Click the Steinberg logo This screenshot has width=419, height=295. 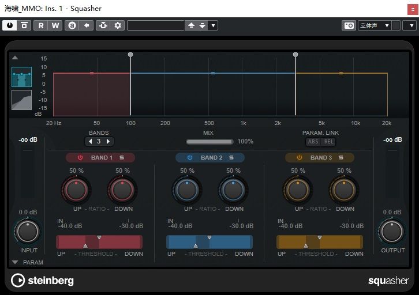(42, 281)
